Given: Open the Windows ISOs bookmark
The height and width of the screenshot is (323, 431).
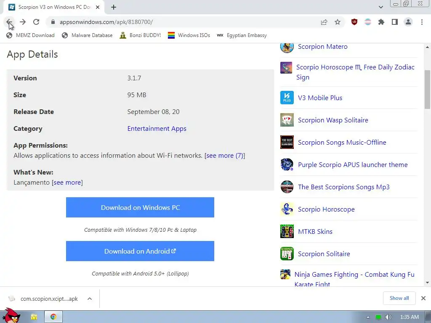Looking at the screenshot, I should (x=189, y=35).
